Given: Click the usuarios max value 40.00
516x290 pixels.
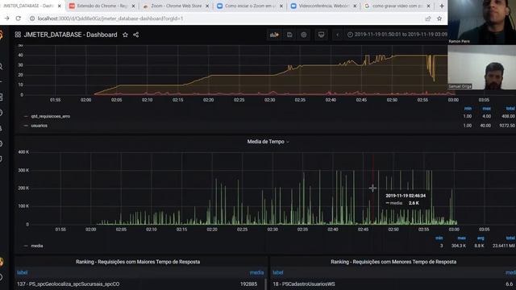Looking at the screenshot, I should click(485, 126).
